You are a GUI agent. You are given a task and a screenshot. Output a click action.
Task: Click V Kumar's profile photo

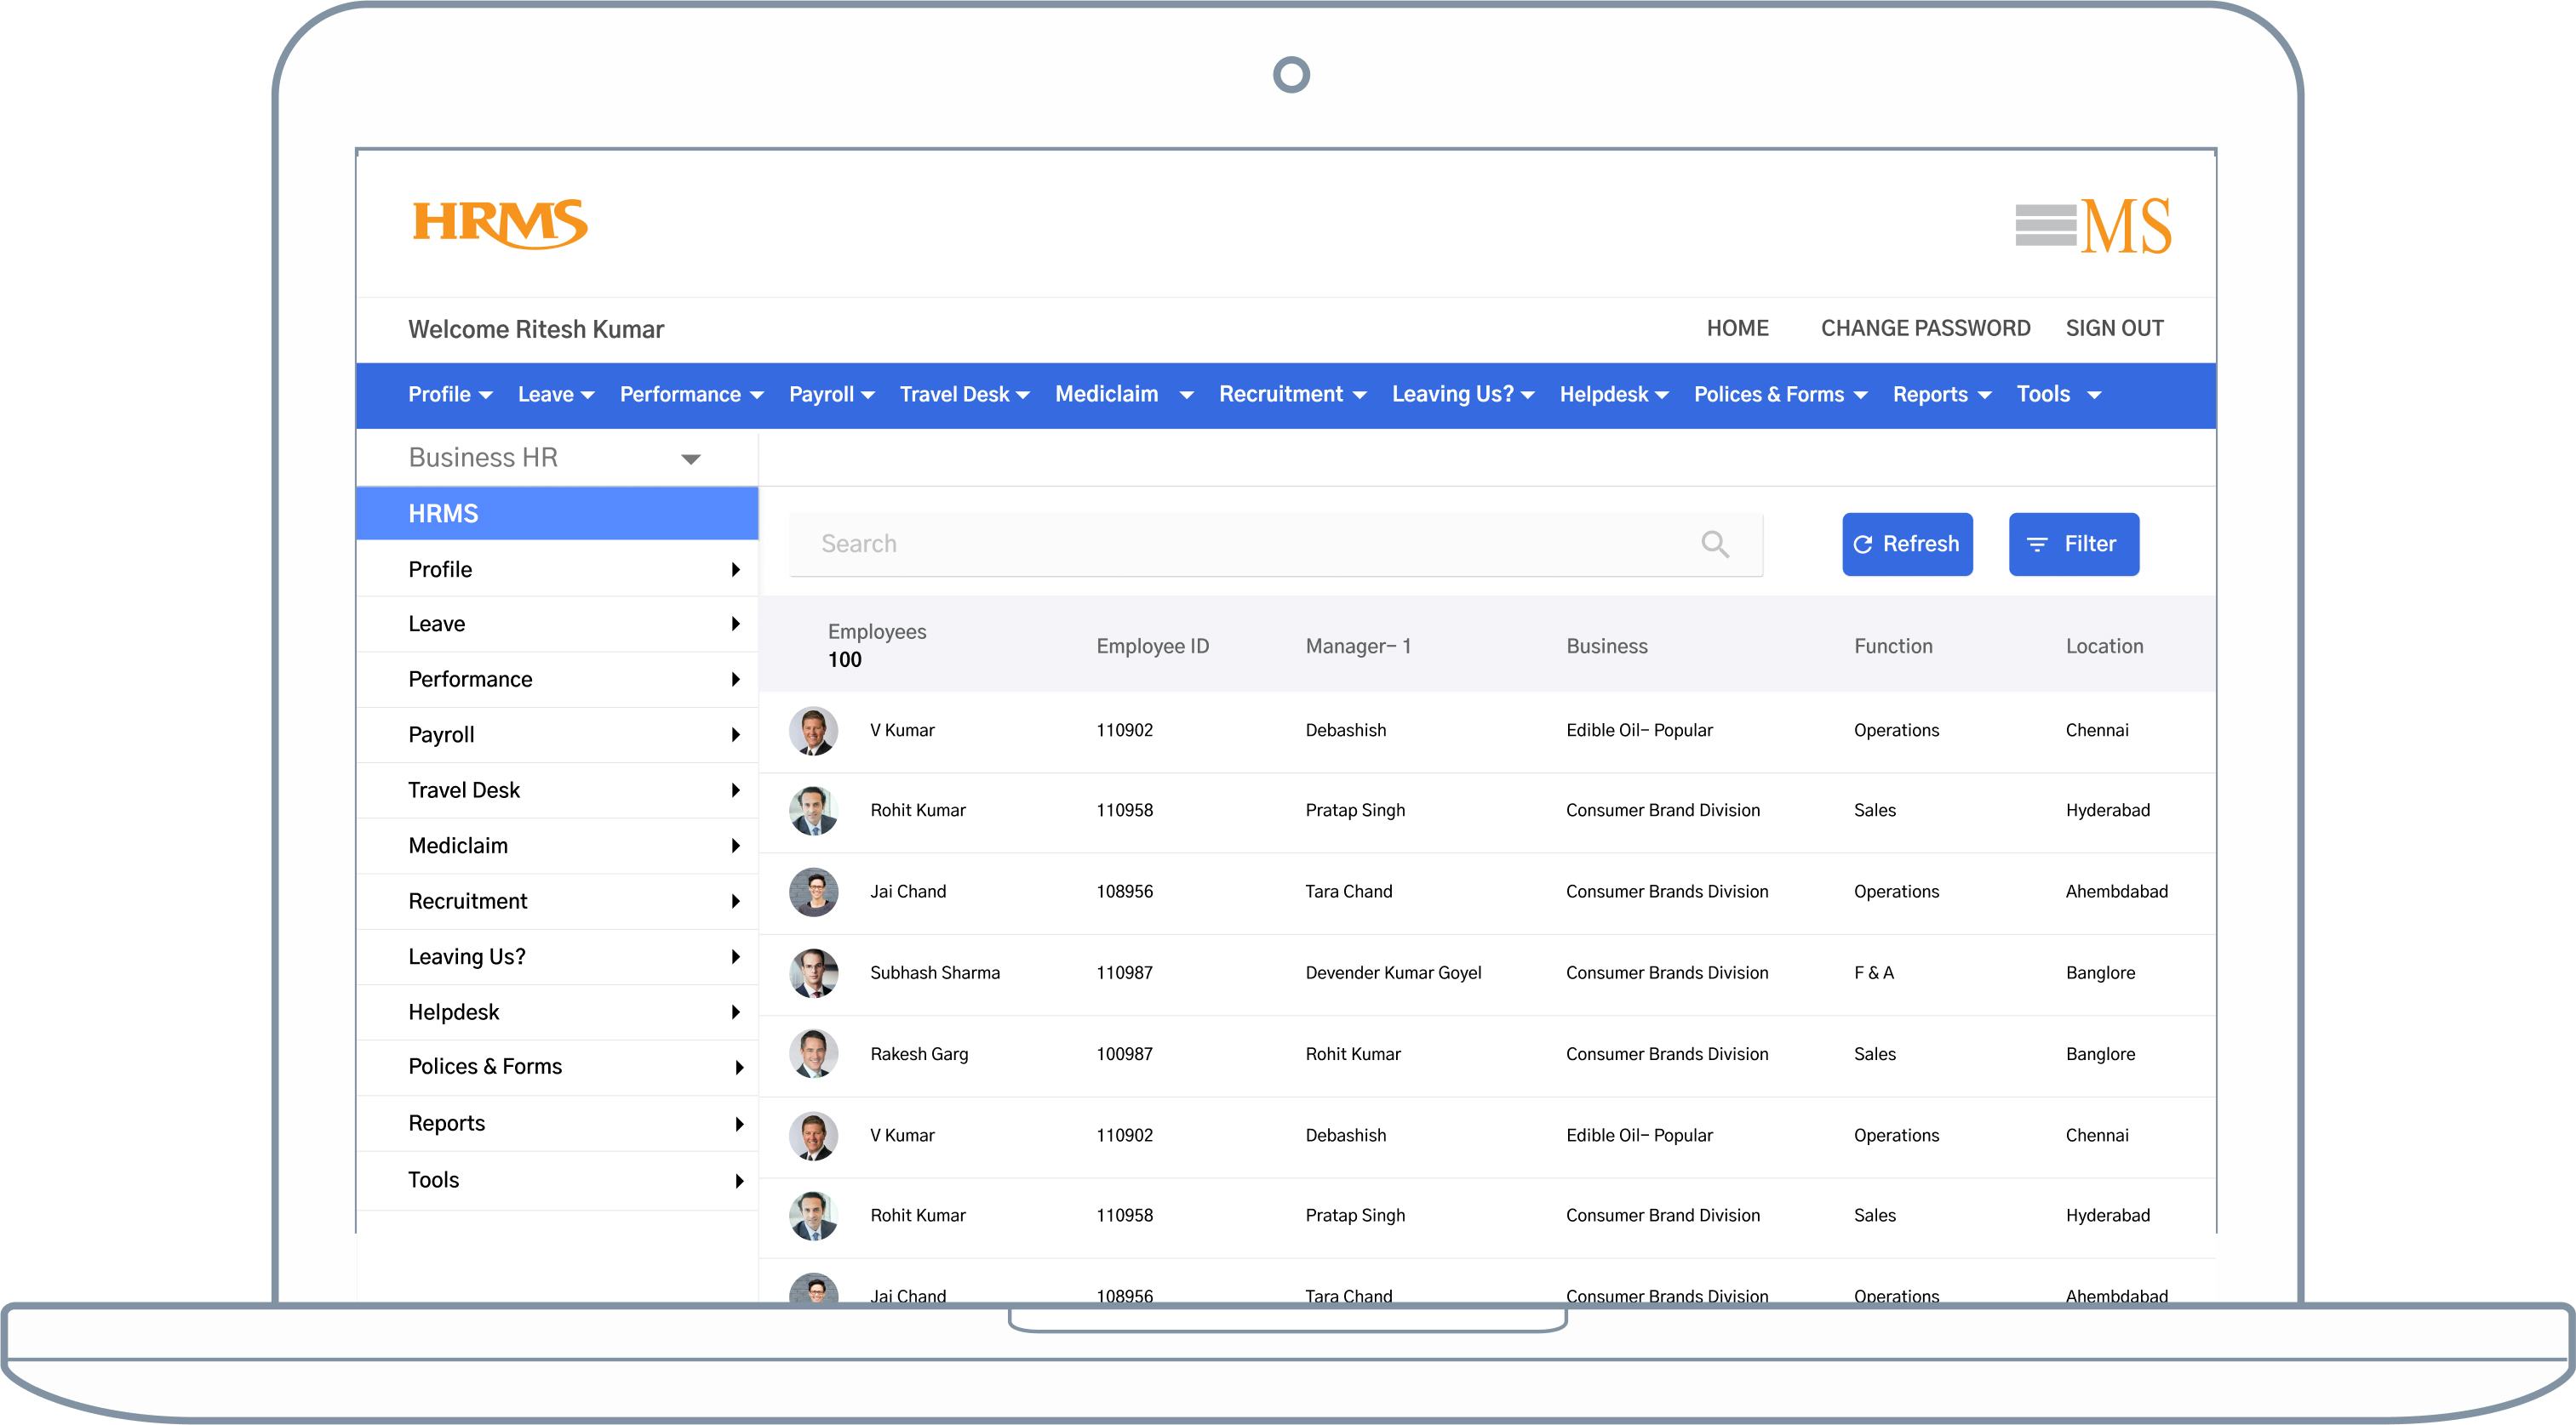814,731
